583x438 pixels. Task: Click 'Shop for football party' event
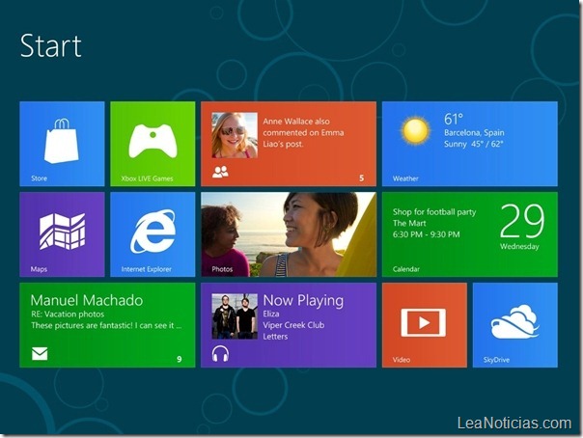(434, 212)
